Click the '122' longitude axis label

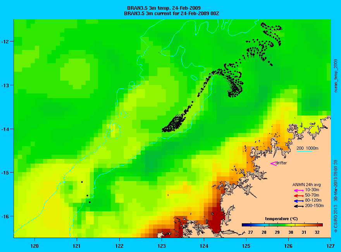[x=119, y=246]
